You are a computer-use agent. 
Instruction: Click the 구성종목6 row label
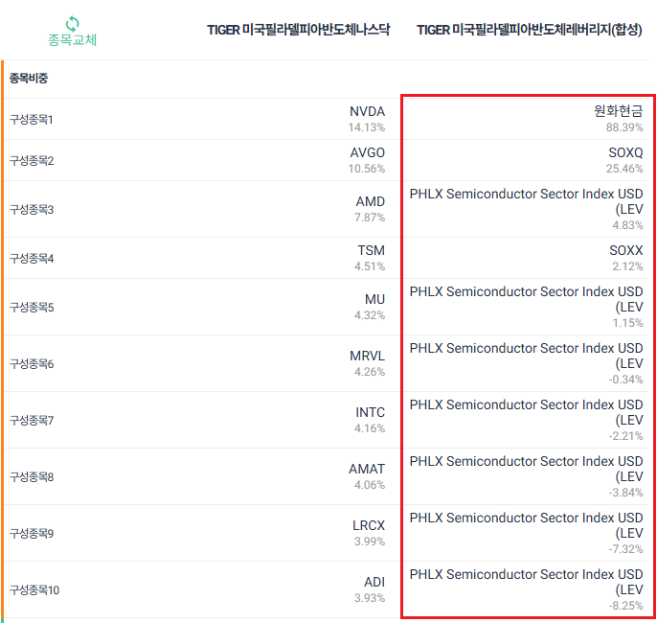tap(32, 364)
